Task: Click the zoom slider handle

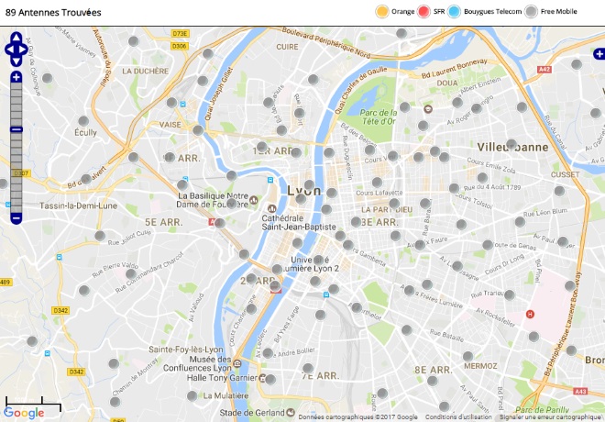Action: pos(16,129)
